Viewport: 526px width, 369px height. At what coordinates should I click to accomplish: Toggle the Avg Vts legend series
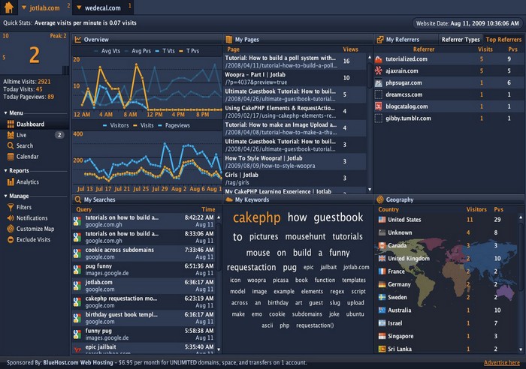pos(107,51)
